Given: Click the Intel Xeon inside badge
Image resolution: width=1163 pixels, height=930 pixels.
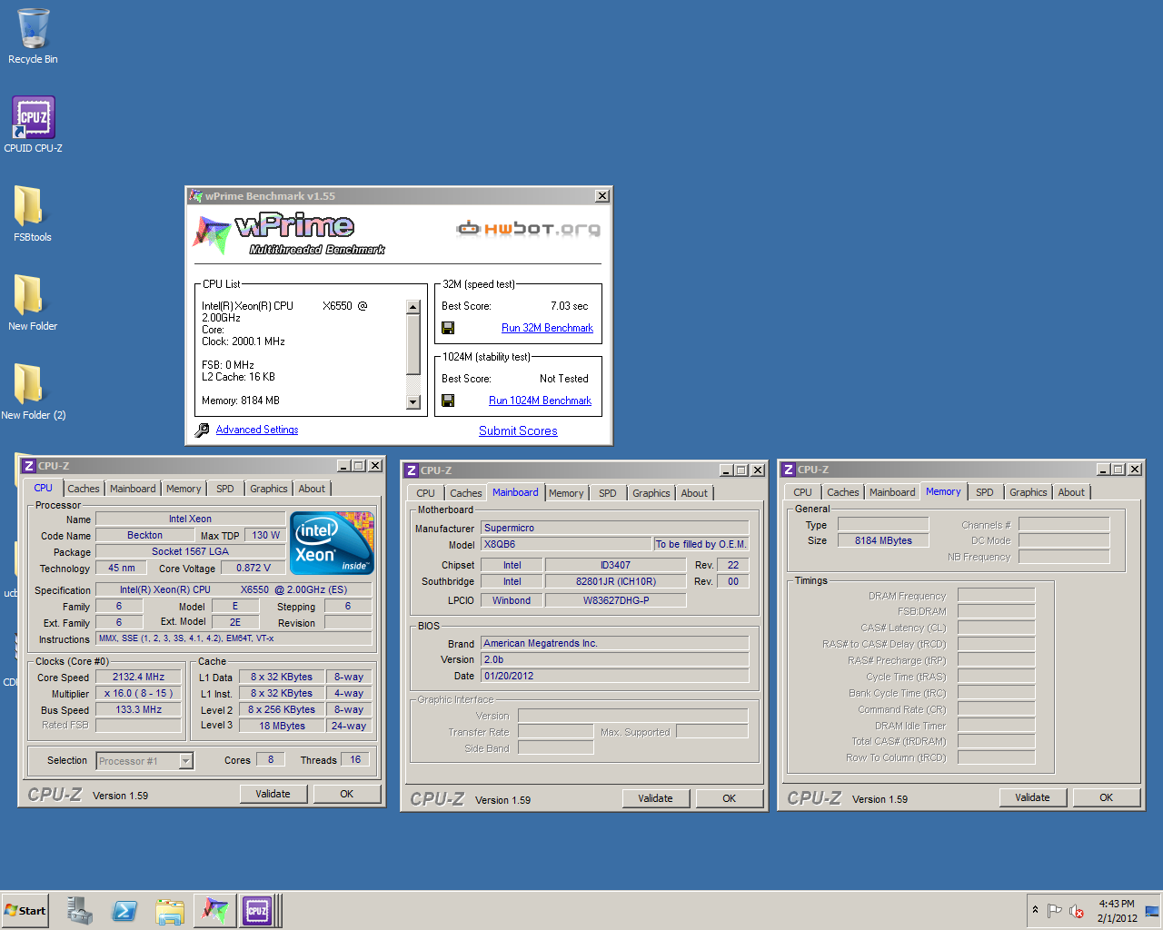Looking at the screenshot, I should pyautogui.click(x=332, y=542).
